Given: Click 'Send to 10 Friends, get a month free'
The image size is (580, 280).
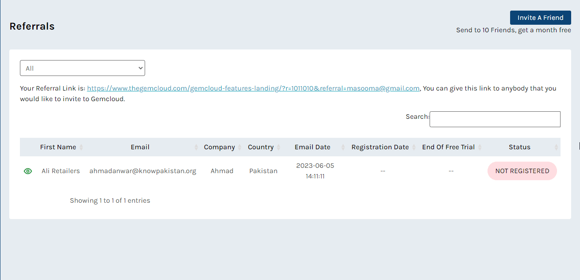Looking at the screenshot, I should pyautogui.click(x=514, y=30).
